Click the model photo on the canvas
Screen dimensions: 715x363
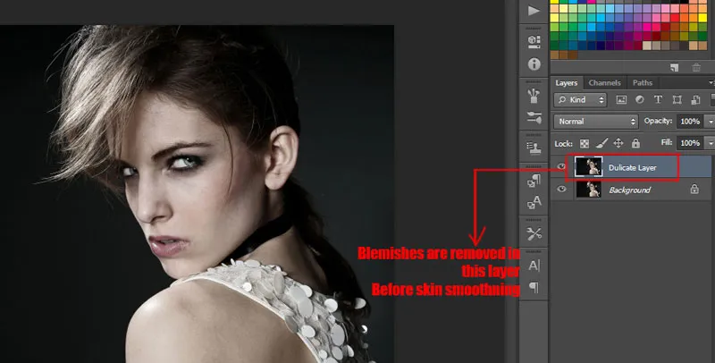(x=197, y=194)
